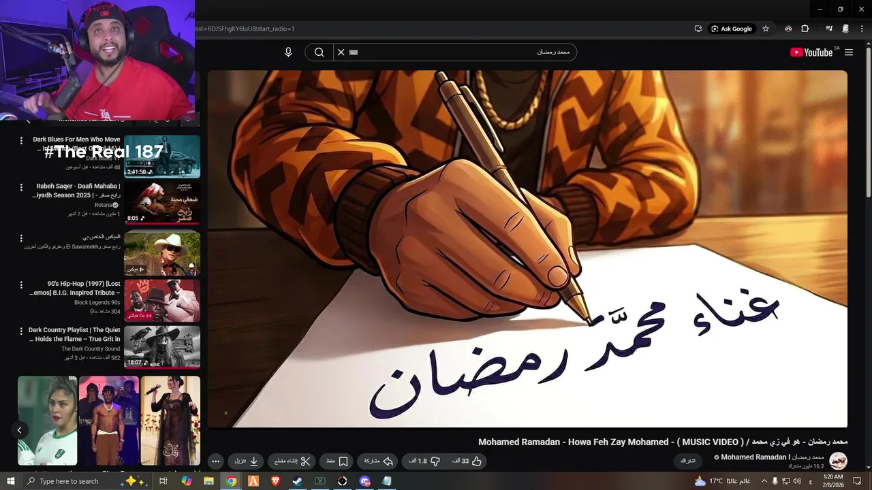Open options for the cowboy hat mix
This screenshot has height=490, width=872.
coord(22,238)
